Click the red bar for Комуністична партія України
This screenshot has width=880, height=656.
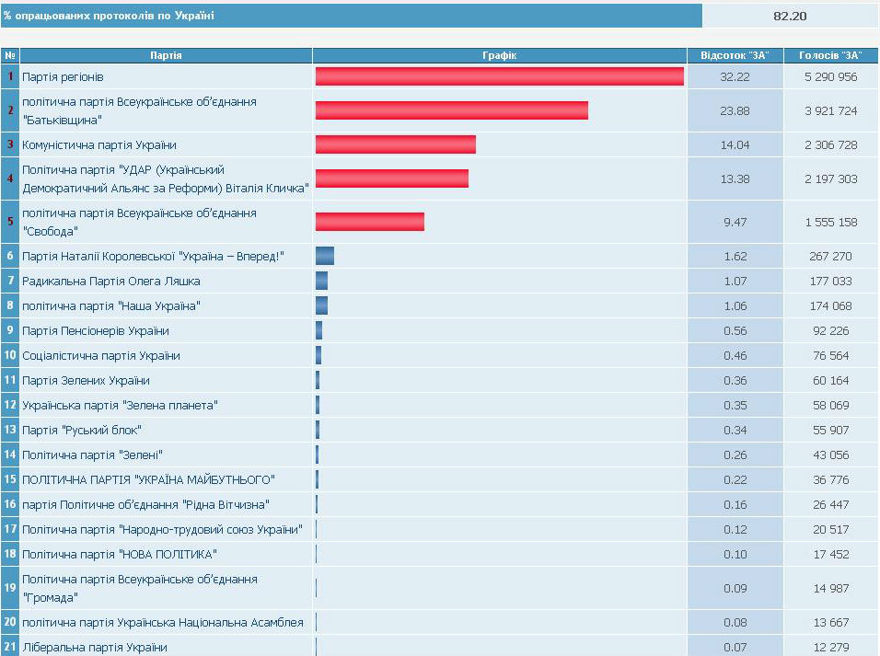click(396, 144)
